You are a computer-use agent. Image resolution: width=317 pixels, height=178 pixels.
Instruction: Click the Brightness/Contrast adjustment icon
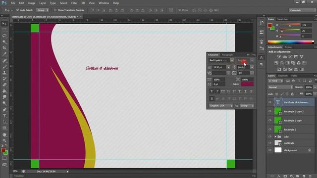[x=279, y=57]
